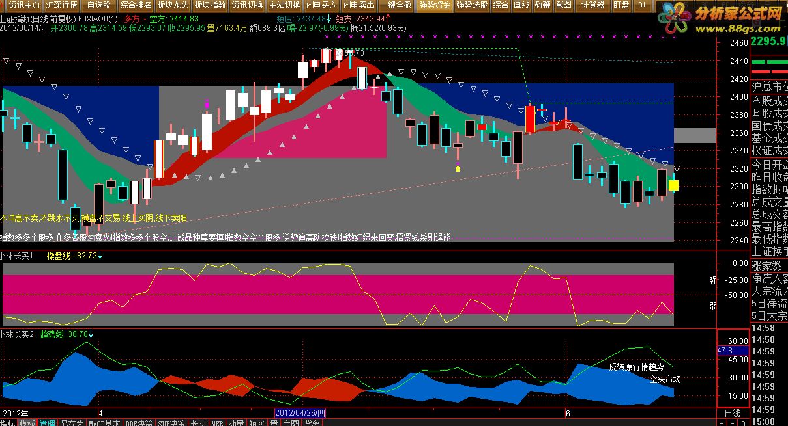Open the 教鞭 pointer tool
Image resolution: width=788 pixels, height=426 pixels.
542,5
